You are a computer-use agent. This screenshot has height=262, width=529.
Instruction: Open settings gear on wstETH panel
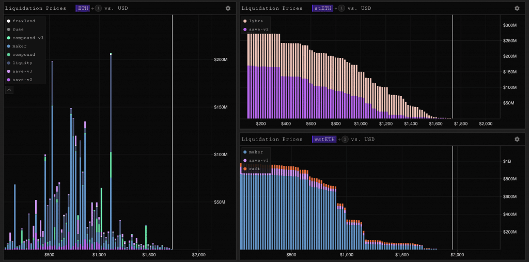tap(517, 139)
